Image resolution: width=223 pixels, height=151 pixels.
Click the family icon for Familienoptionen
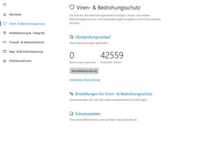[5, 61]
